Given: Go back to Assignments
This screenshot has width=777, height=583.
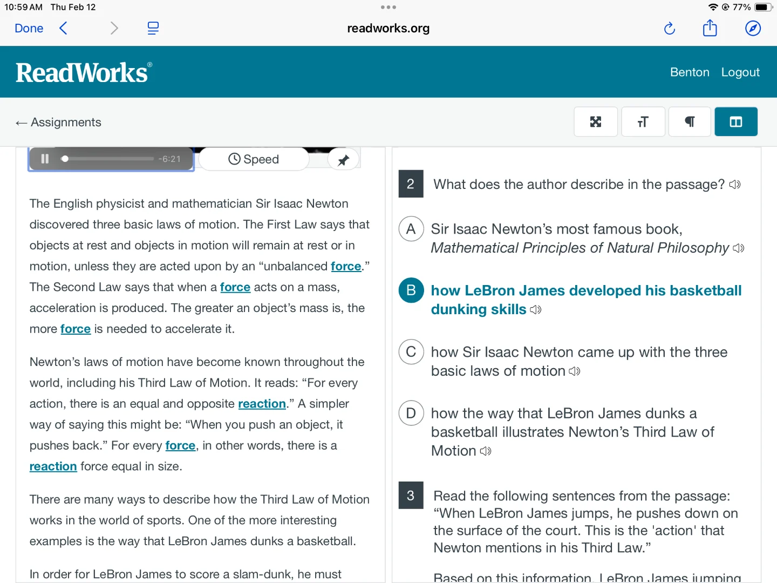Looking at the screenshot, I should point(59,123).
